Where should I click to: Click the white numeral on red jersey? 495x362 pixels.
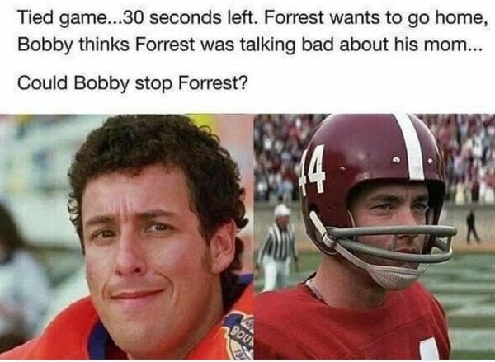(429, 349)
